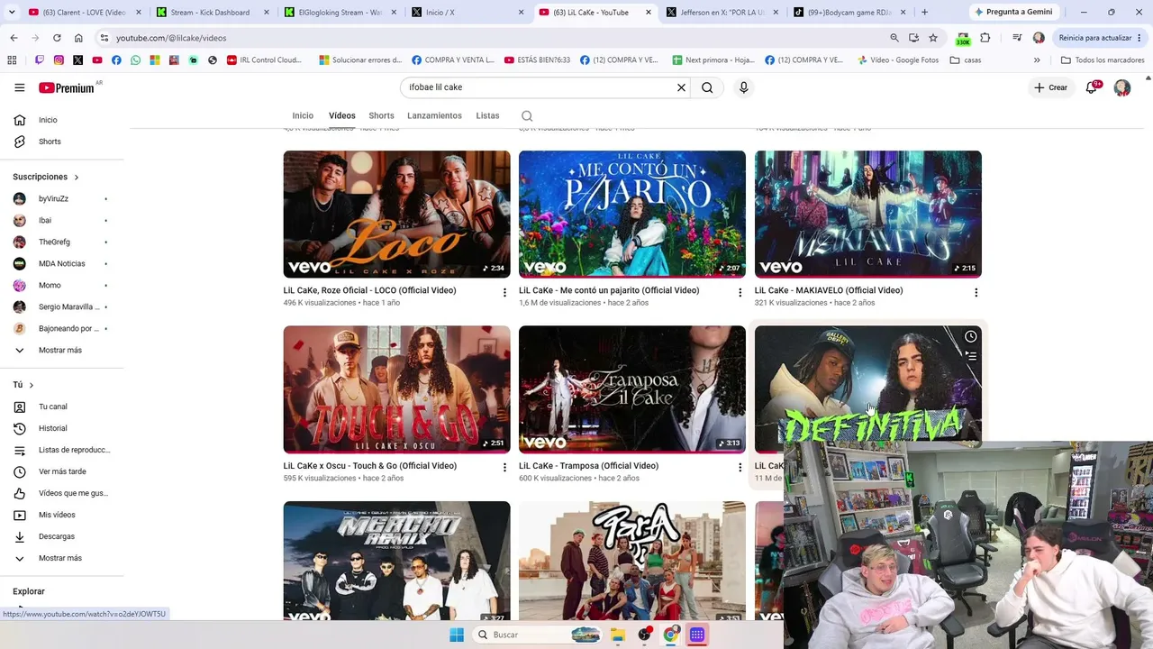Add DEFINITIVA video to Watch Later
Image resolution: width=1153 pixels, height=649 pixels.
pyautogui.click(x=970, y=336)
